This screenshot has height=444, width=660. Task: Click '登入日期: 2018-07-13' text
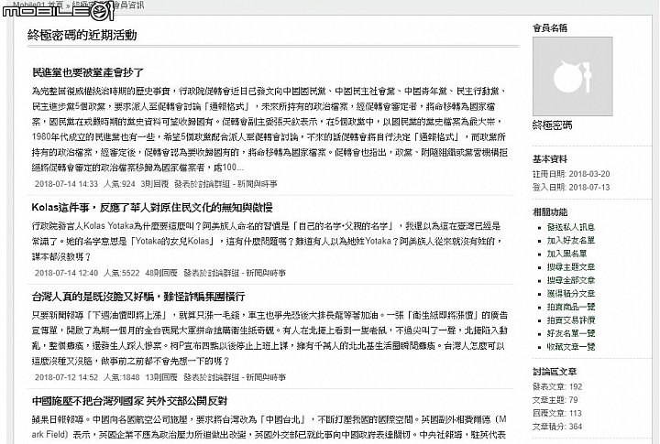coord(571,187)
